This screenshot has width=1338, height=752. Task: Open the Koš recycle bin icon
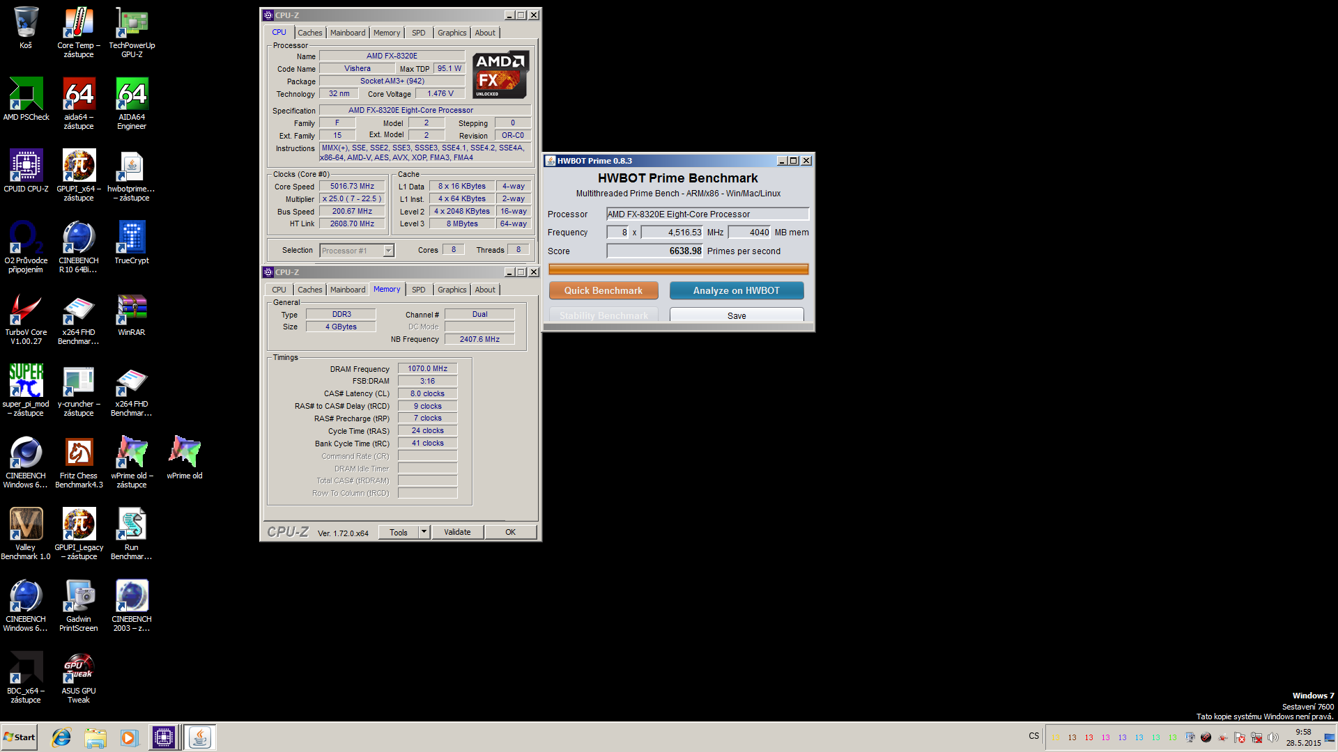point(26,28)
